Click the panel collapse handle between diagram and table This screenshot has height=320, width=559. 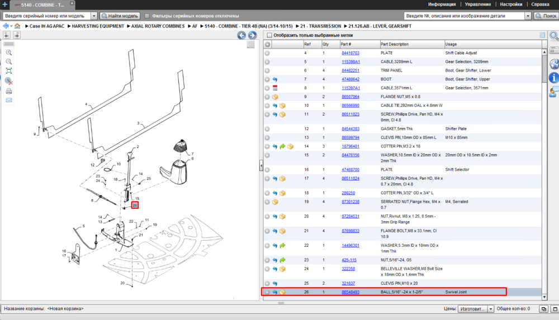click(261, 166)
